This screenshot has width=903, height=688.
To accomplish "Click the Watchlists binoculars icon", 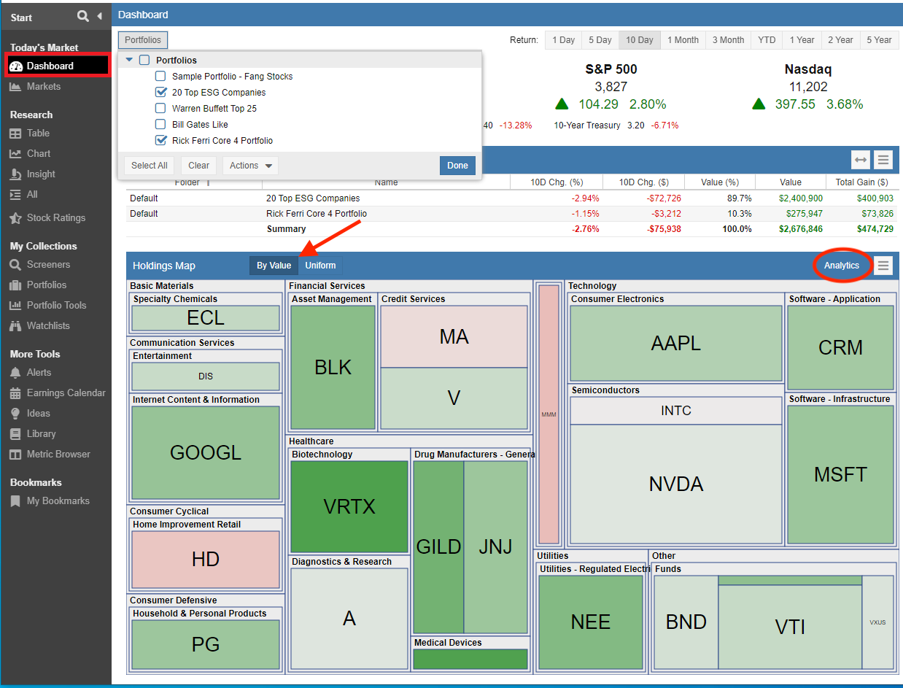I will pyautogui.click(x=15, y=326).
